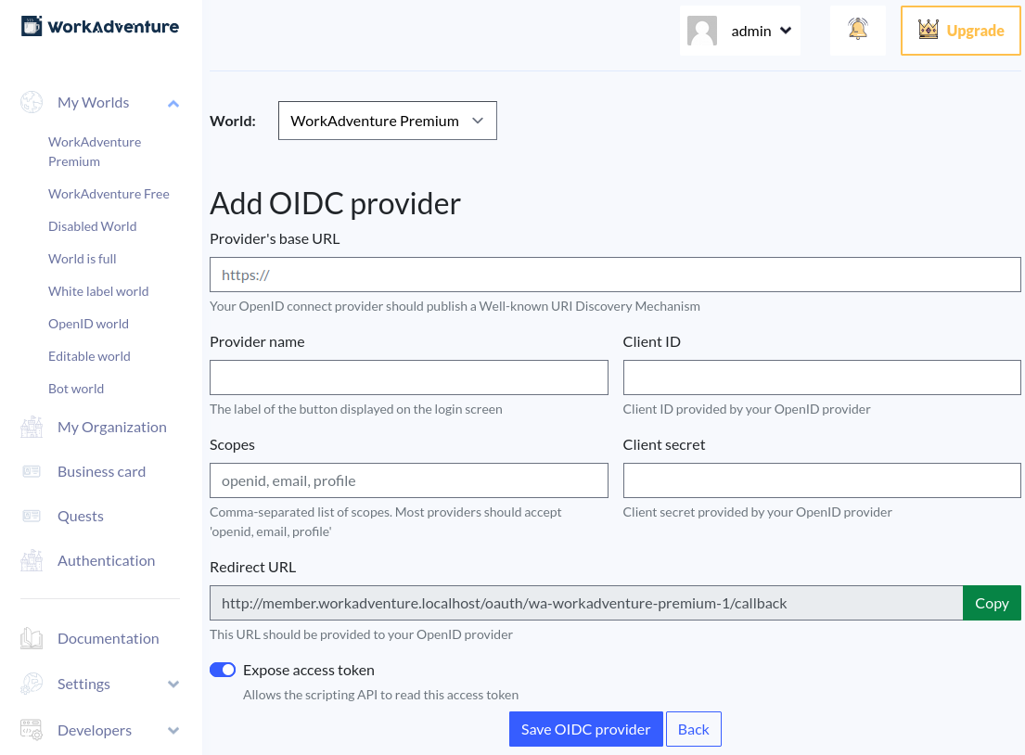Click the My Worlds globe icon
The height and width of the screenshot is (755, 1025).
click(31, 102)
